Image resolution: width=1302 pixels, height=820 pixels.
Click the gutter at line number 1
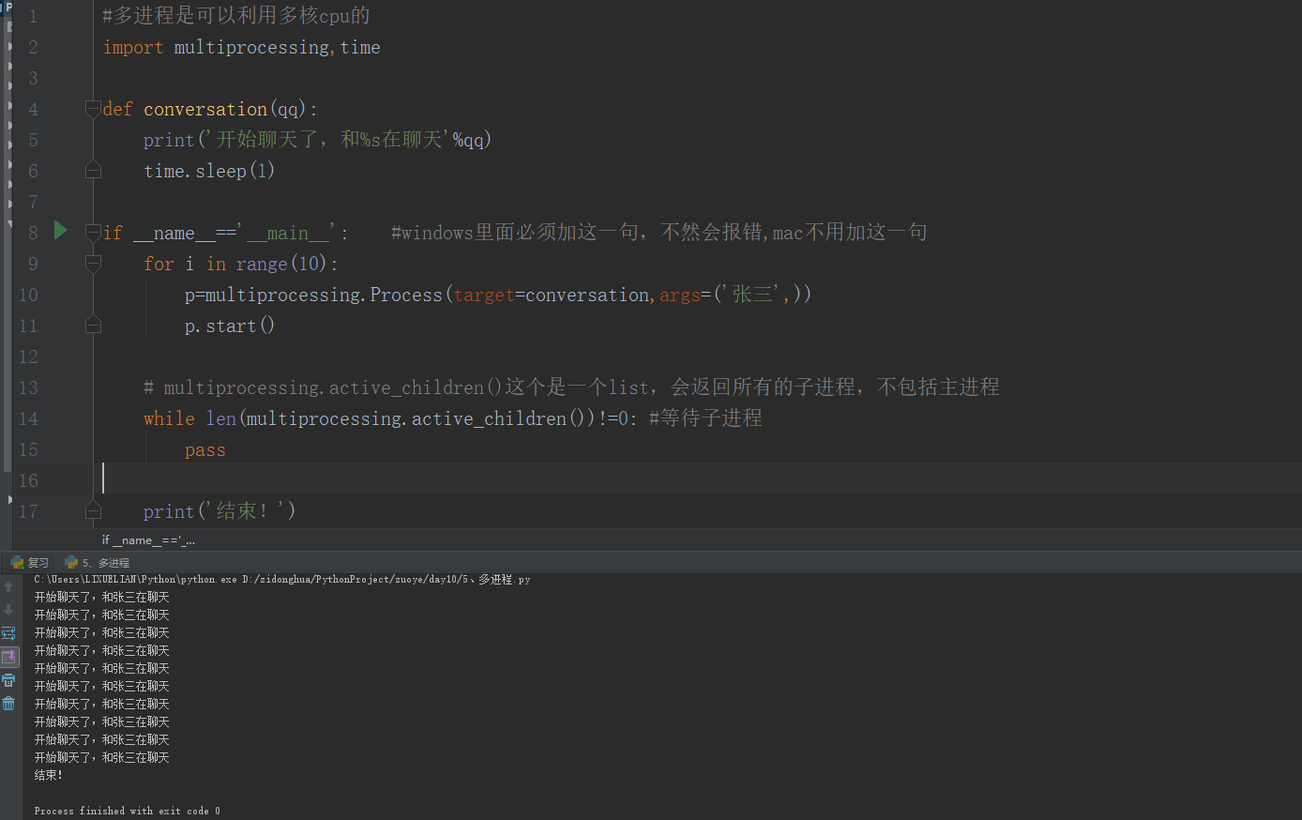[33, 16]
